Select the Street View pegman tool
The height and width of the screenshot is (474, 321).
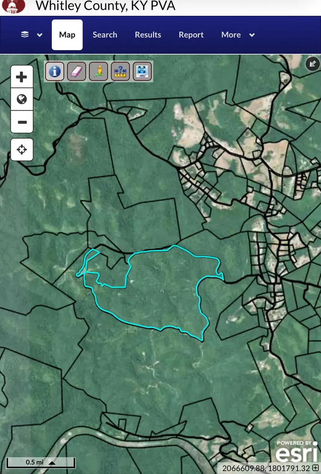(99, 71)
